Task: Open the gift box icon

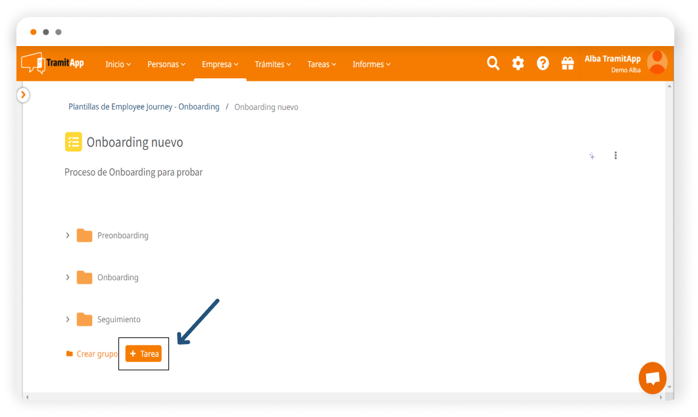Action: pos(567,63)
